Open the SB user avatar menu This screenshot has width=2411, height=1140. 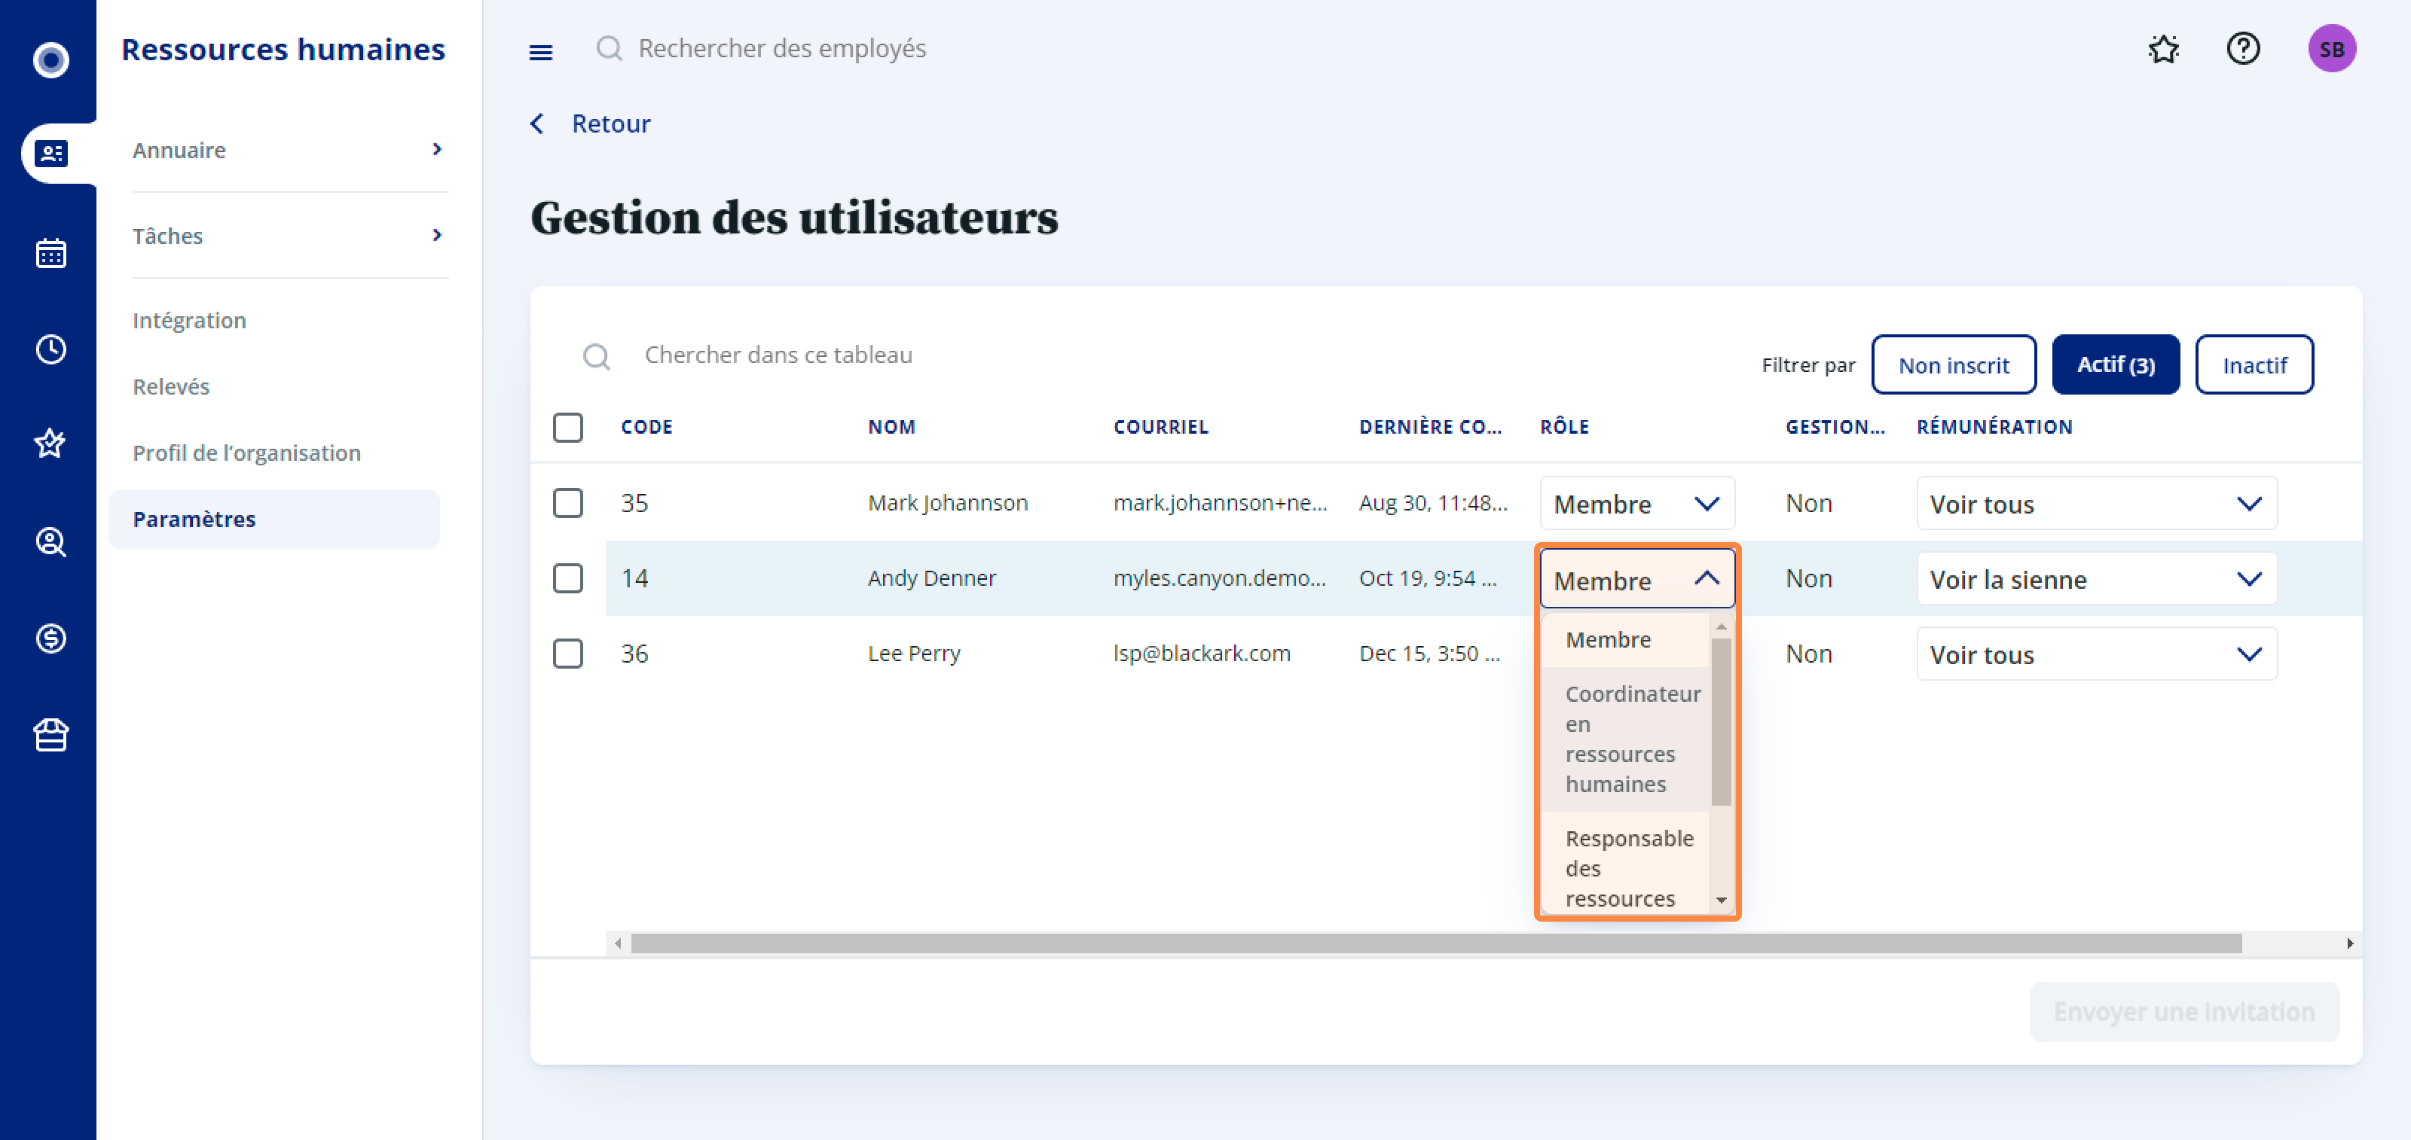pos(2331,49)
